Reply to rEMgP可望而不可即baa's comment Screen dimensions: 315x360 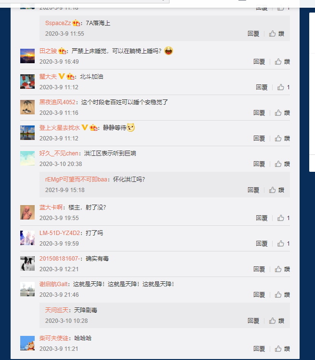(253, 190)
